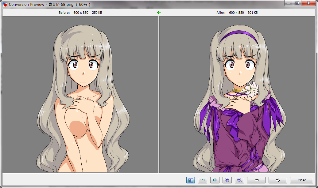
Task: Minimize the Conversion Preview window
Action: pyautogui.click(x=289, y=3)
